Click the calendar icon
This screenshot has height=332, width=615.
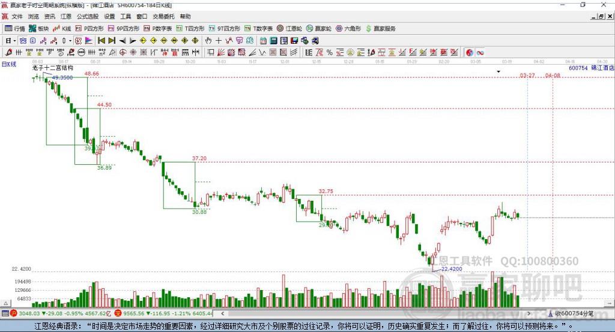pyautogui.click(x=263, y=41)
